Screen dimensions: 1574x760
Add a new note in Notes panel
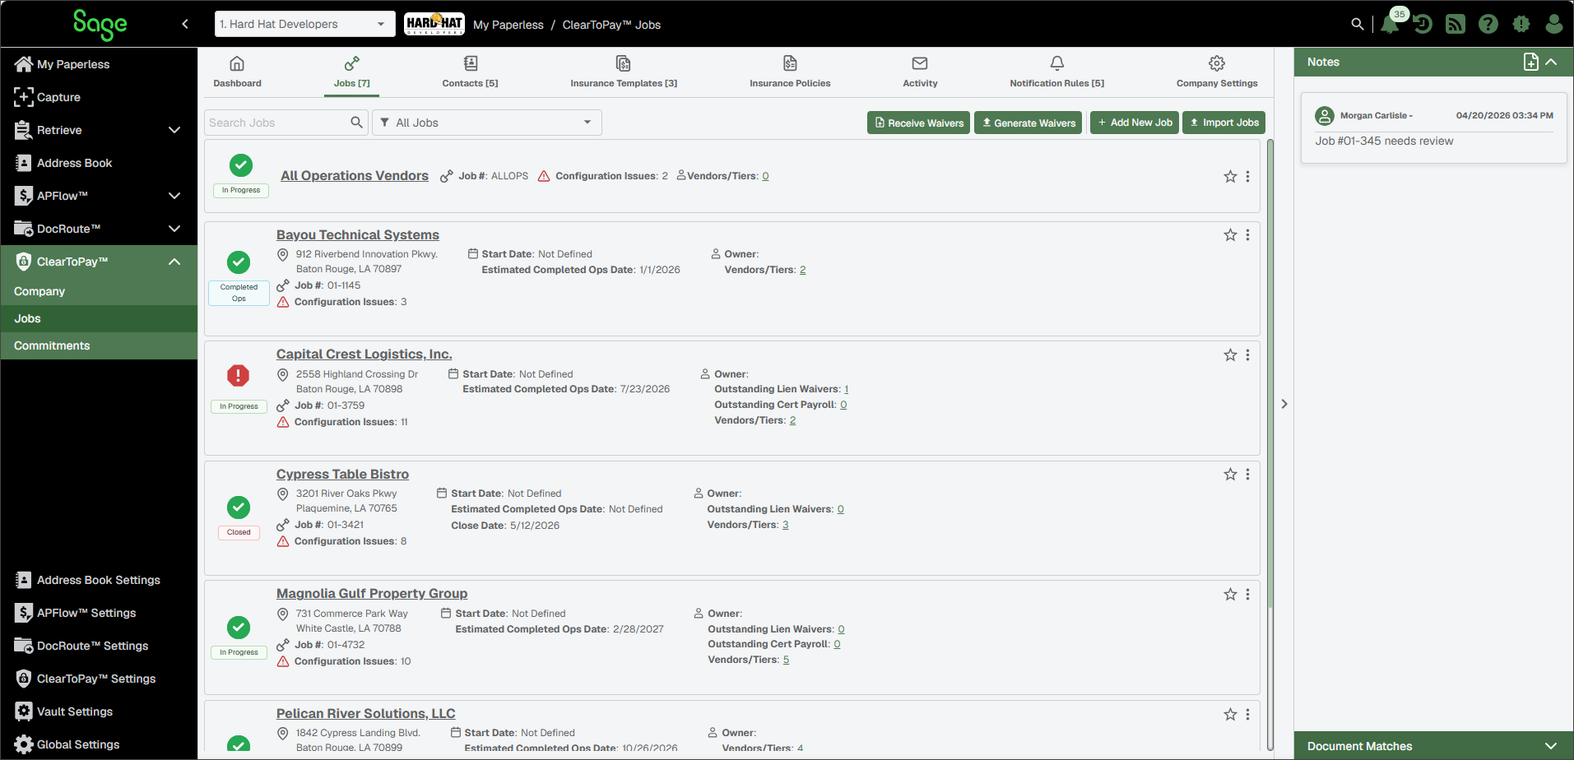click(x=1530, y=62)
